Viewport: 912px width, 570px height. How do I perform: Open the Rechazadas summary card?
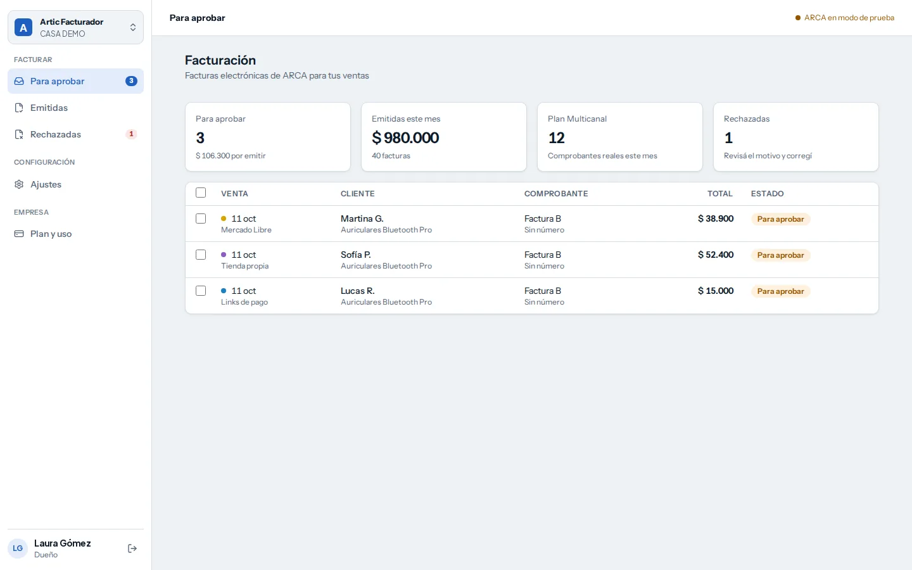click(x=796, y=137)
